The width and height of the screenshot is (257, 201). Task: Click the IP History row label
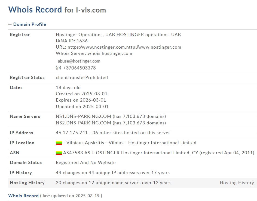click(21, 173)
